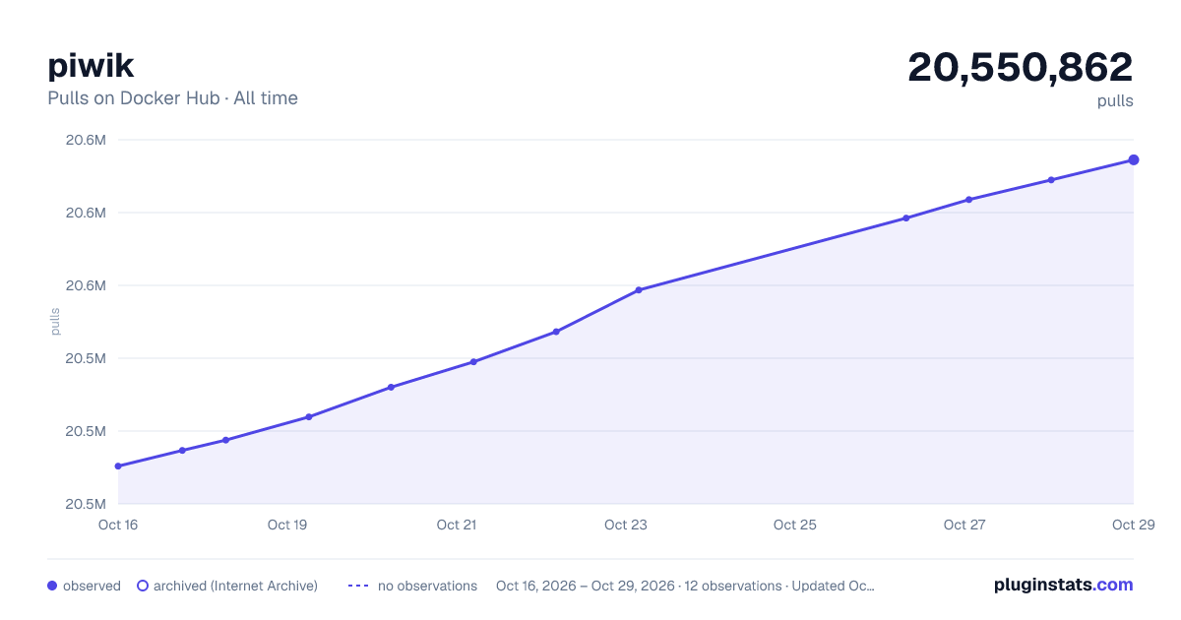
Task: Click the data point above Oct 21
Action: (473, 362)
